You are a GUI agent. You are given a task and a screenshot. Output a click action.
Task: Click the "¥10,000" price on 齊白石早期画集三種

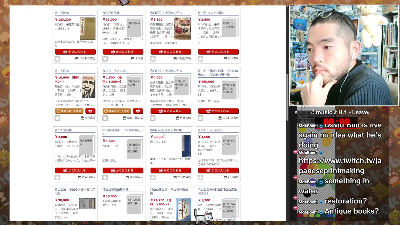click(x=110, y=196)
